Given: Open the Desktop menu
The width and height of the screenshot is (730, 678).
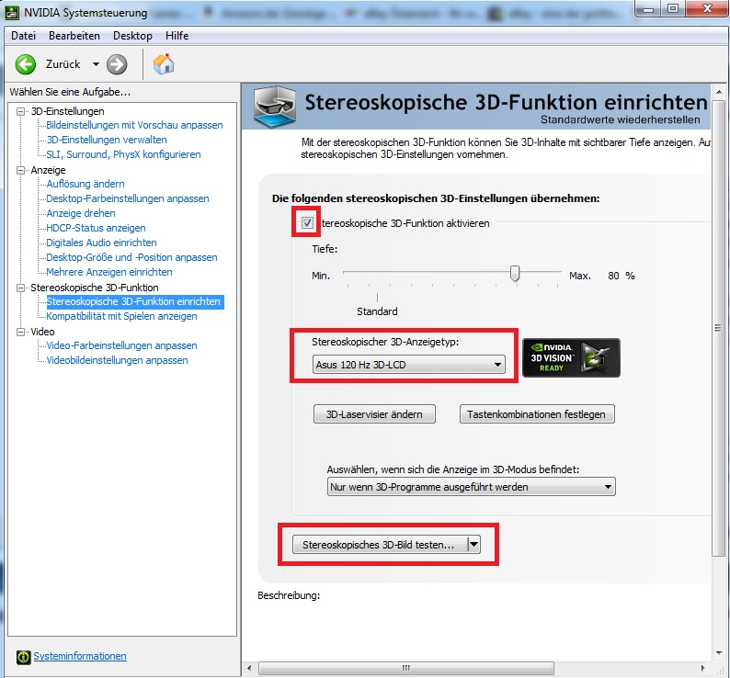Looking at the screenshot, I should [132, 36].
